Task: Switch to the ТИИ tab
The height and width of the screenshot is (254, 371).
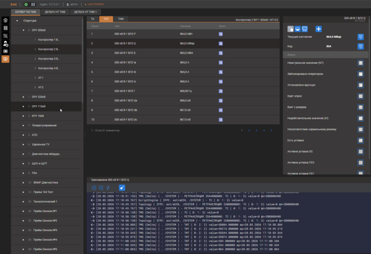Action: point(120,19)
